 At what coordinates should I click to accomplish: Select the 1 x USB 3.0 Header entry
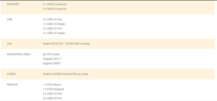(x=54, y=24)
